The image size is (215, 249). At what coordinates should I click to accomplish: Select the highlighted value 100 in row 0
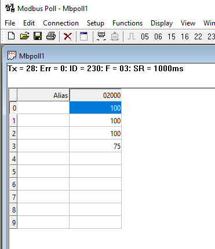(x=96, y=108)
